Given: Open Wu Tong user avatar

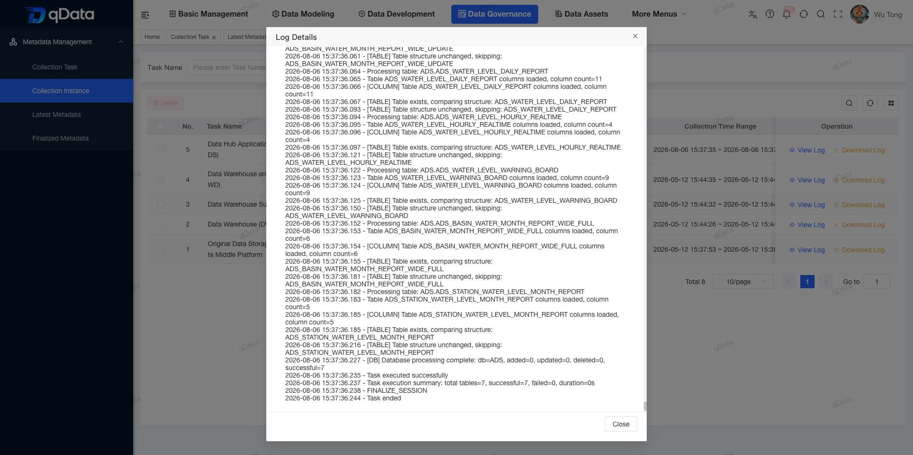Looking at the screenshot, I should coord(859,14).
